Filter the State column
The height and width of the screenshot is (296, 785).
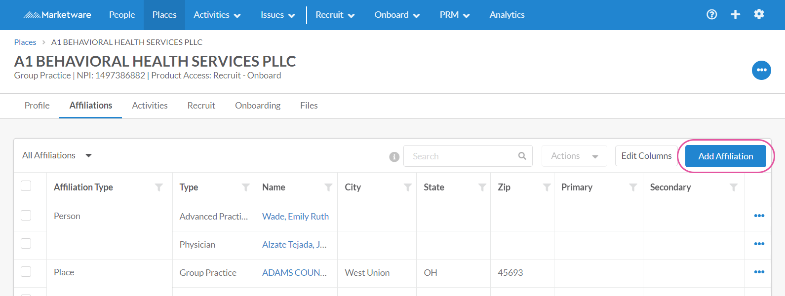click(x=482, y=187)
